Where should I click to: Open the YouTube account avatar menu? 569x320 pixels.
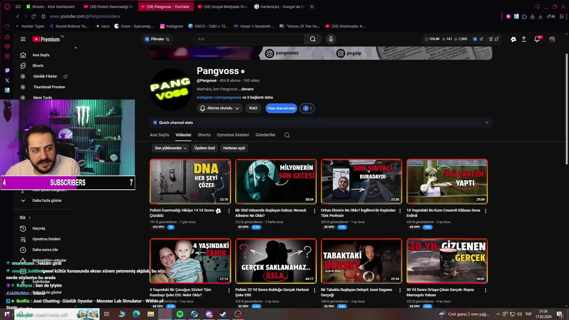click(552, 39)
